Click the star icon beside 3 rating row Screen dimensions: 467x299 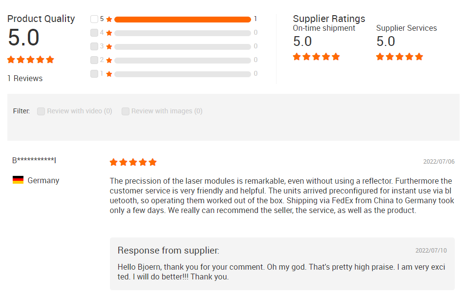click(x=109, y=47)
